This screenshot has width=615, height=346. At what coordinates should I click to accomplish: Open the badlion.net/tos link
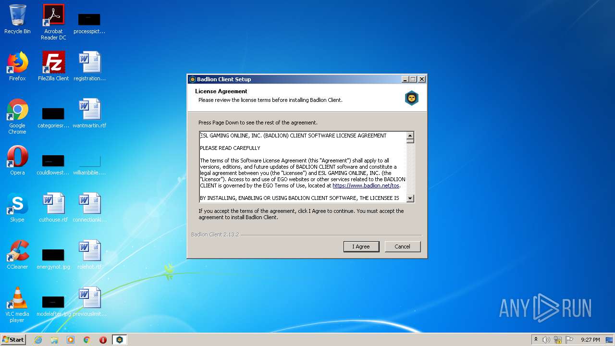pyautogui.click(x=366, y=185)
